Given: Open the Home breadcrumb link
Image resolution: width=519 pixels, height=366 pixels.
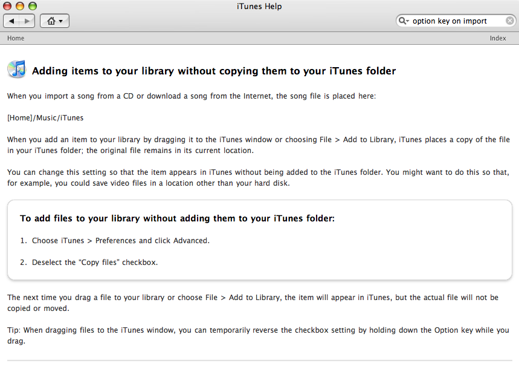Looking at the screenshot, I should [x=16, y=38].
